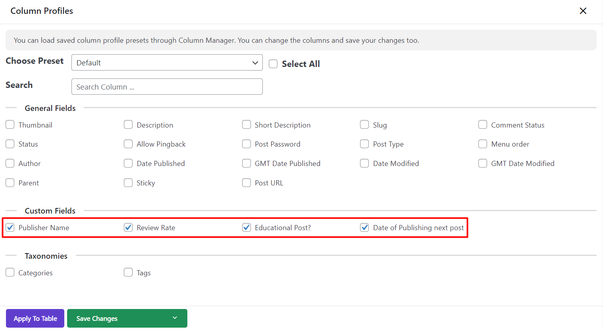Turn on the Sticky column
The width and height of the screenshot is (603, 330).
pyautogui.click(x=128, y=183)
